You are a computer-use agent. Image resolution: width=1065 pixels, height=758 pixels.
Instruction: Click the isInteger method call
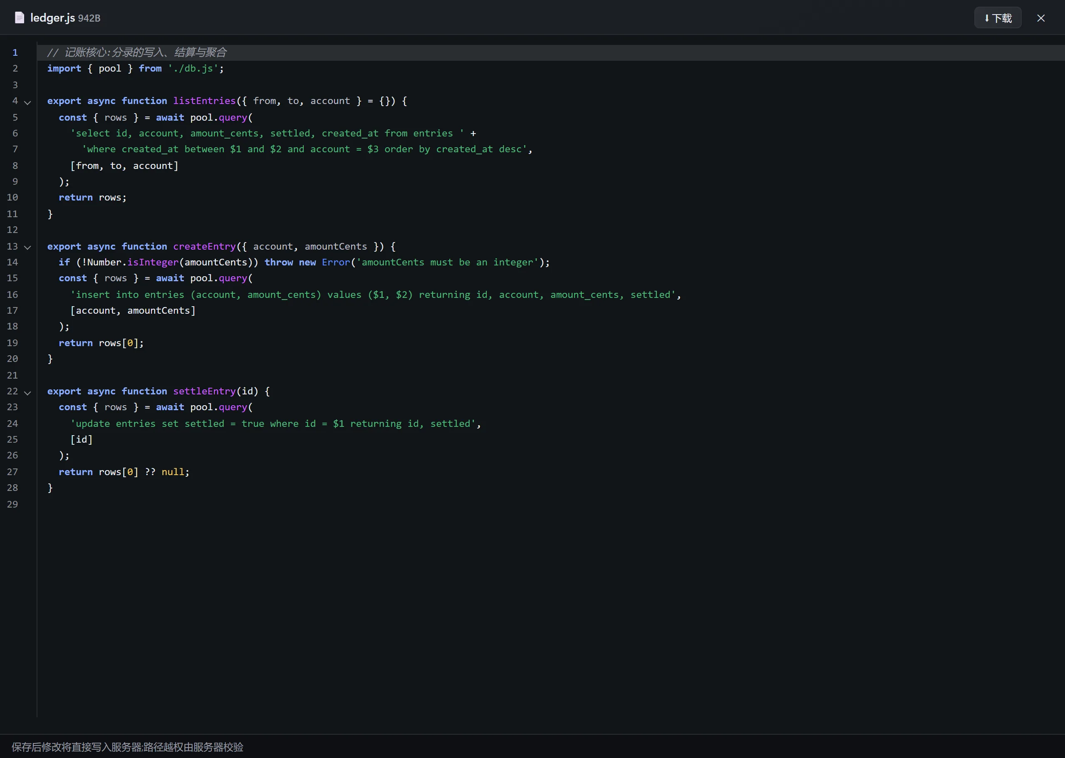(x=153, y=263)
